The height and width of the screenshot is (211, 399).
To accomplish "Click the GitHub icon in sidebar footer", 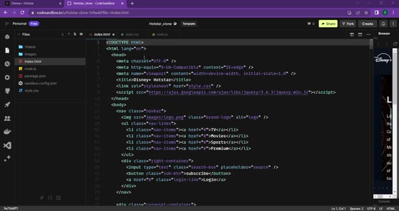I will [x=50, y=198].
